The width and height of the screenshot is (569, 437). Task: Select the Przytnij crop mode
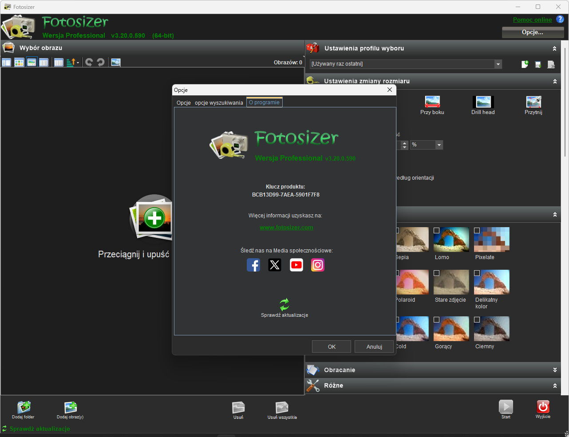tap(533, 106)
